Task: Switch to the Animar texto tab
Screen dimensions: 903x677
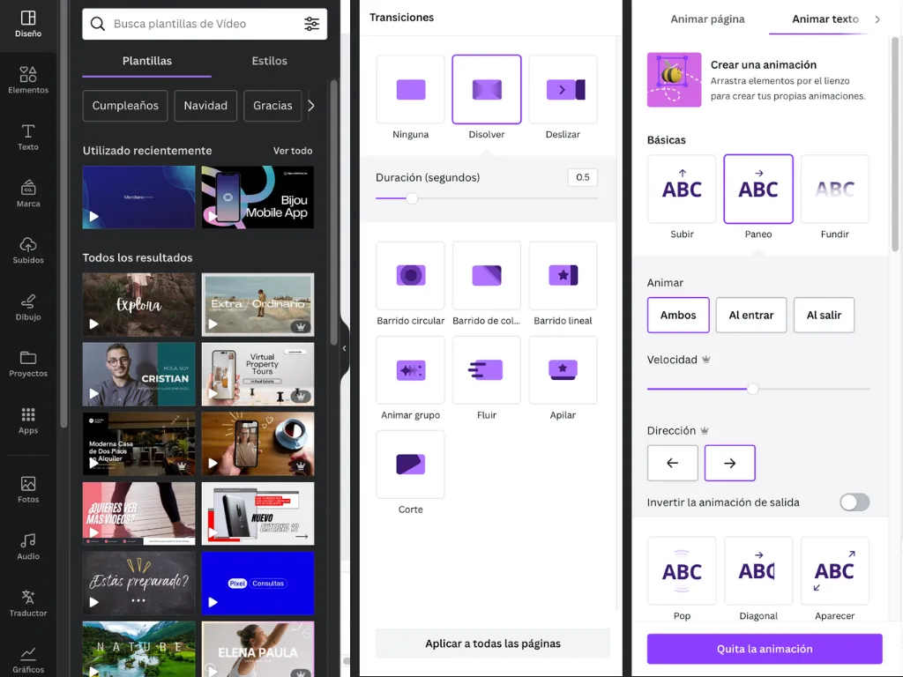Action: click(825, 19)
